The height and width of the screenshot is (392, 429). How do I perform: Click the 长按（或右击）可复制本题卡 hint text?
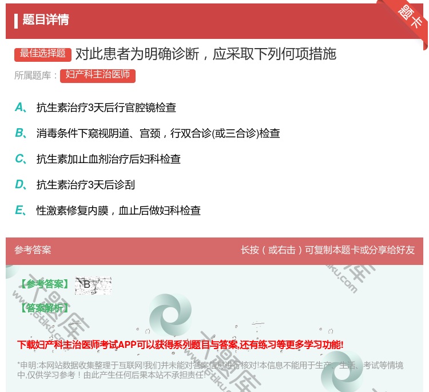point(328,250)
